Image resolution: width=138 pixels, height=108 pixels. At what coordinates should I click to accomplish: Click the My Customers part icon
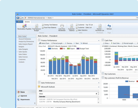pyautogui.click(x=103, y=73)
